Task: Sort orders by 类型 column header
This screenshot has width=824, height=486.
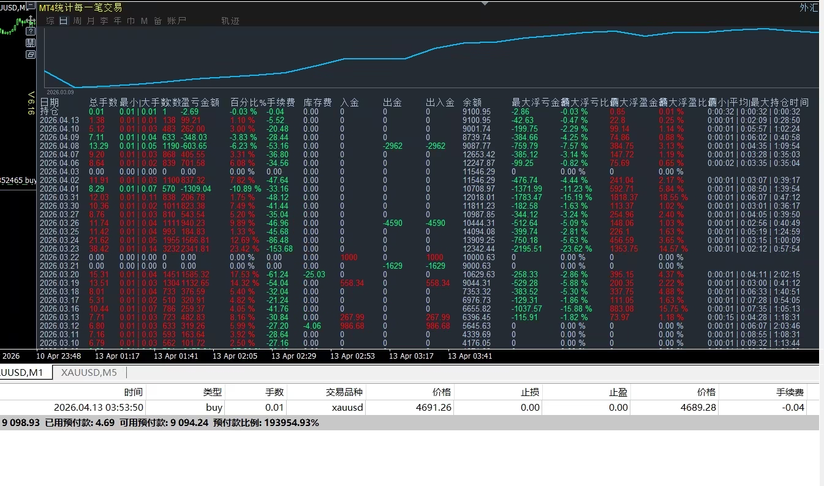Action: pos(213,392)
